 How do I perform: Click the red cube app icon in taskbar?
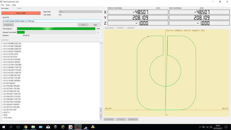pyautogui.click(x=70, y=127)
